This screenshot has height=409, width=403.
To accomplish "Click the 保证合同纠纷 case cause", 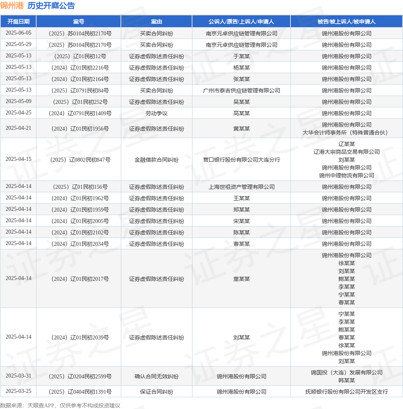I will tap(157, 392).
